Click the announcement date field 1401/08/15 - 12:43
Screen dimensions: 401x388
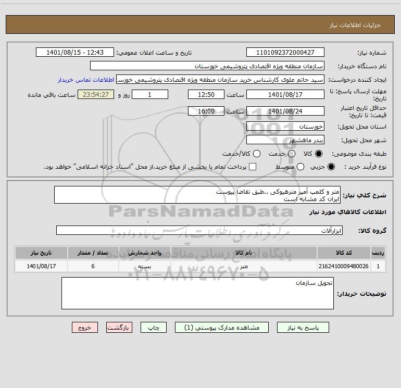coord(74,52)
